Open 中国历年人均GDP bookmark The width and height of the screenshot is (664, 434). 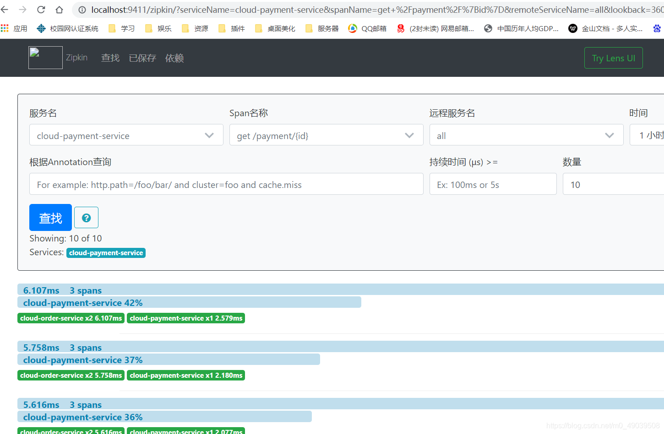(521, 28)
